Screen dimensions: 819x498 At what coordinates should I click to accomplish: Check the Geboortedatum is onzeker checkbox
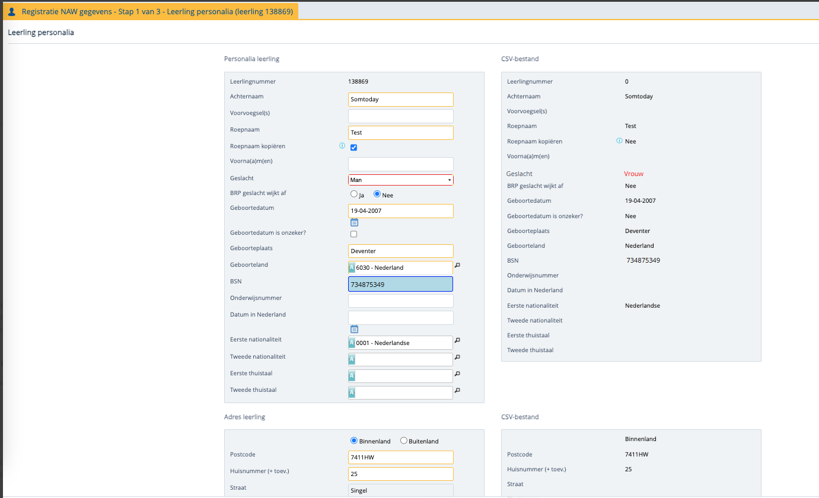[354, 234]
